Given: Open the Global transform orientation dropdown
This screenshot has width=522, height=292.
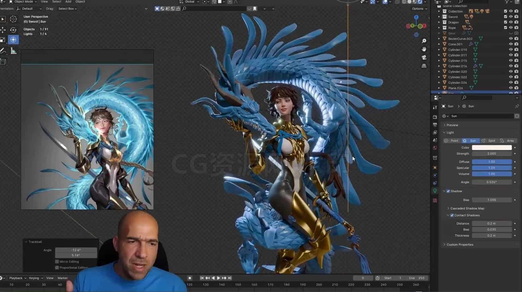Looking at the screenshot, I should coord(190,2).
